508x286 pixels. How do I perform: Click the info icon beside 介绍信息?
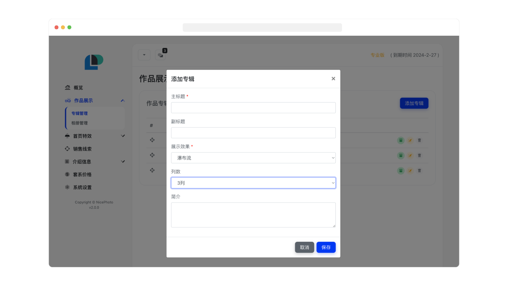(x=67, y=162)
